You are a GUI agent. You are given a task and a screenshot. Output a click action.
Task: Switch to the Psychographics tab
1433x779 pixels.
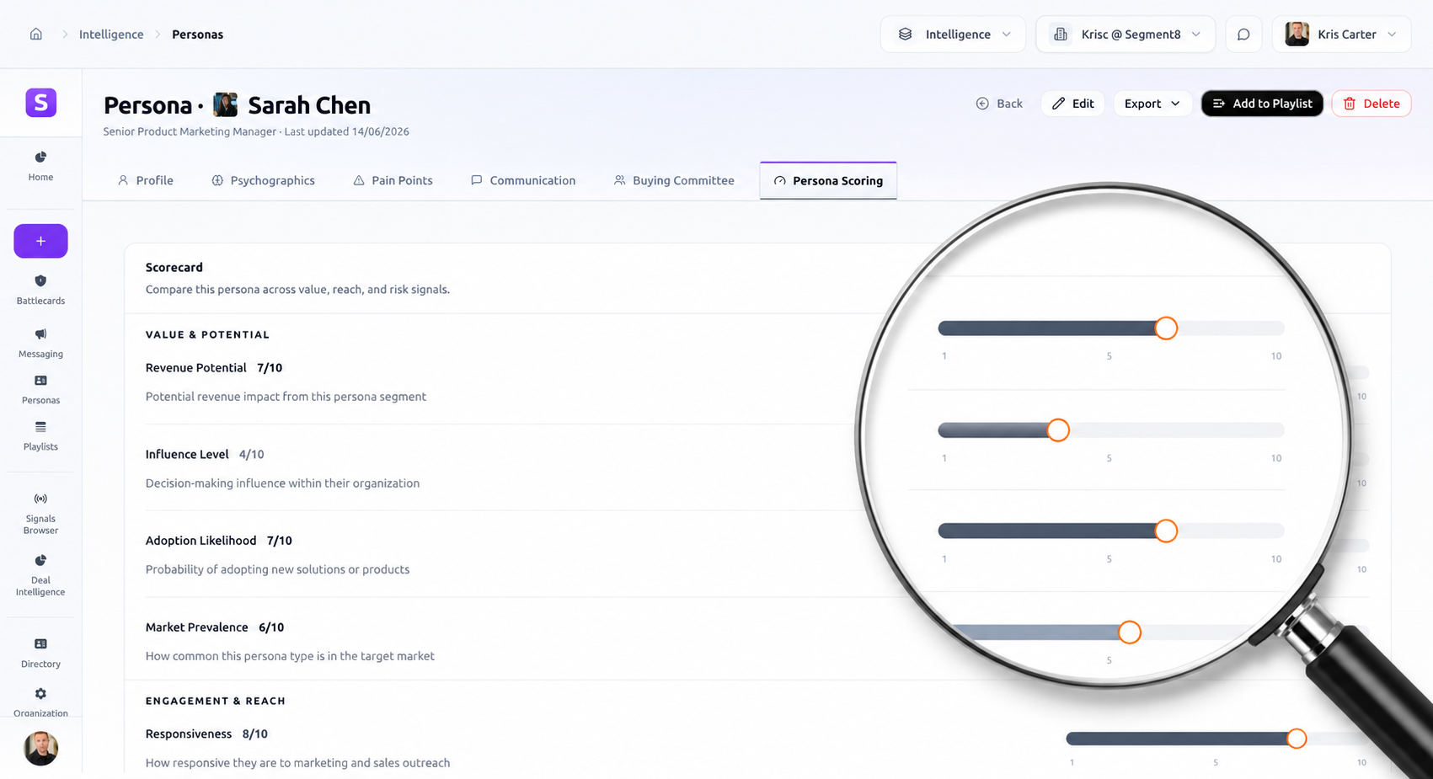[x=263, y=180]
